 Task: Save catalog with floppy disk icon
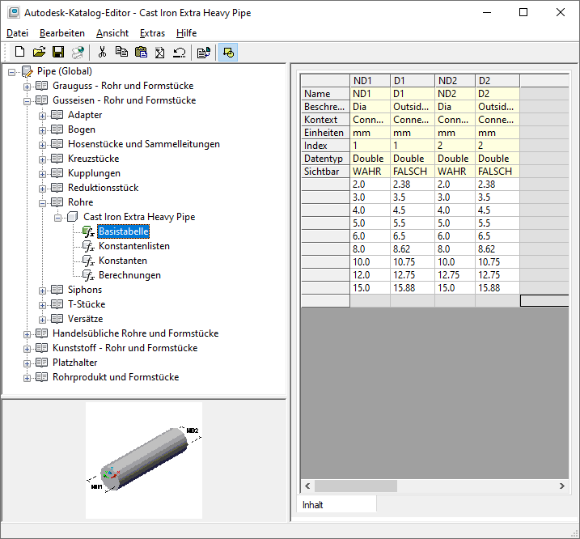[58, 52]
